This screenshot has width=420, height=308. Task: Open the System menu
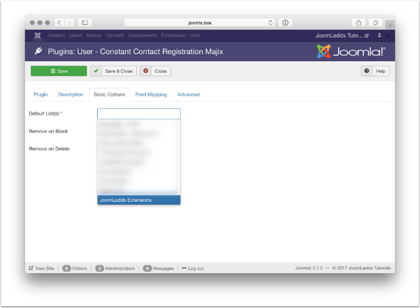56,35
